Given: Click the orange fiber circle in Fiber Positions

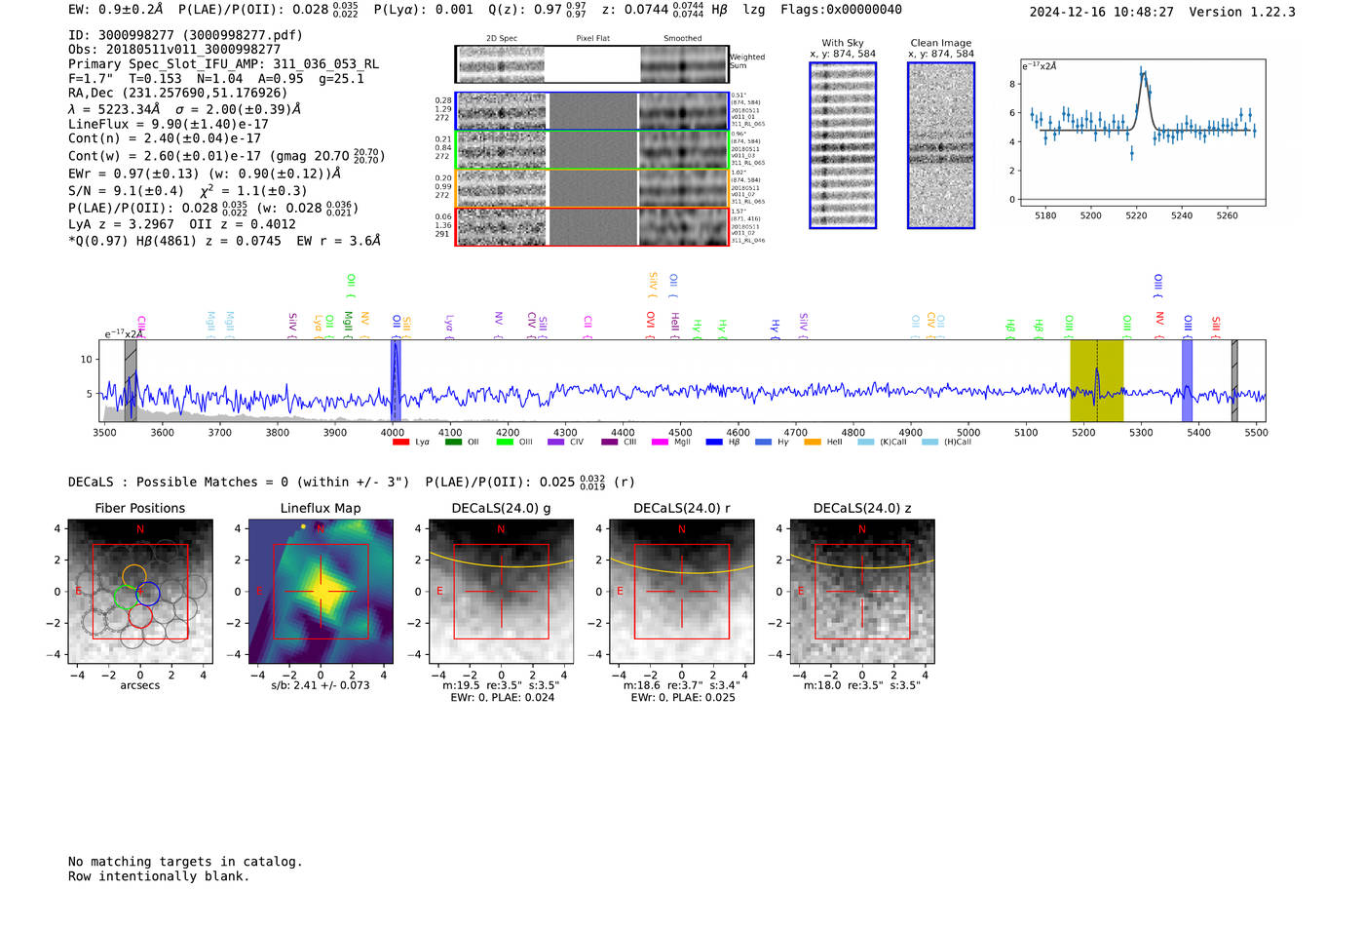Looking at the screenshot, I should [x=134, y=576].
